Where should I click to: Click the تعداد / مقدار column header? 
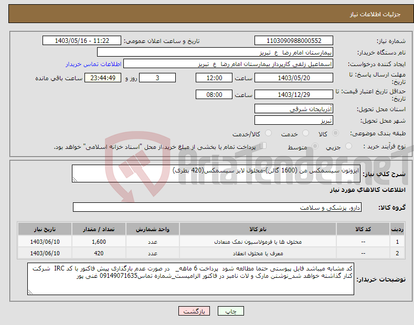(x=99, y=229)
